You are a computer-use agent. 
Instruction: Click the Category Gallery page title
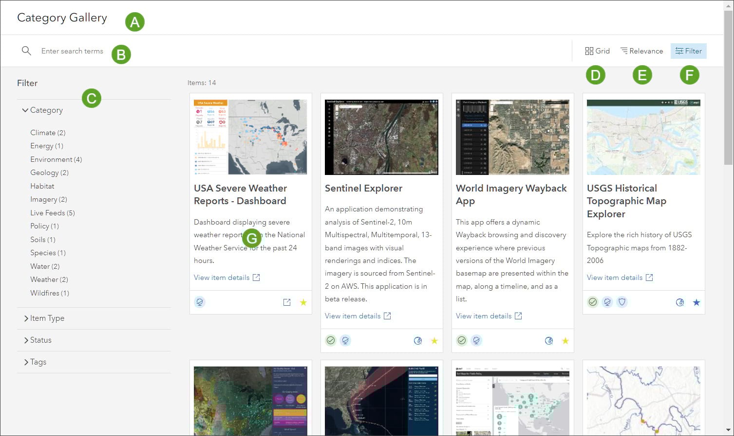coord(62,18)
